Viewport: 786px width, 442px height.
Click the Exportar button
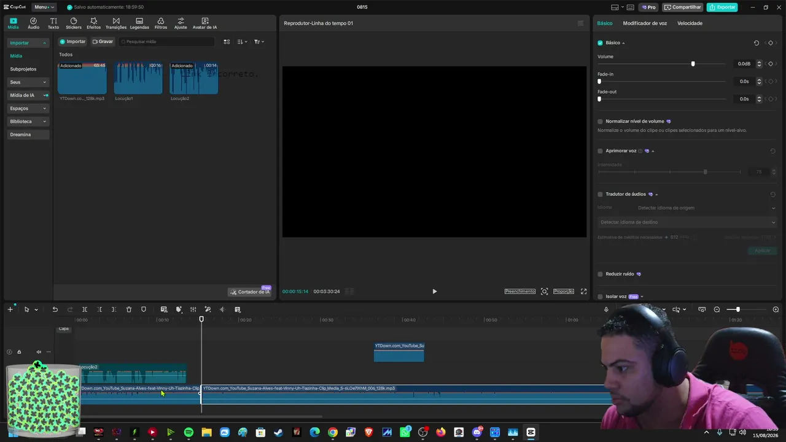[x=722, y=7]
